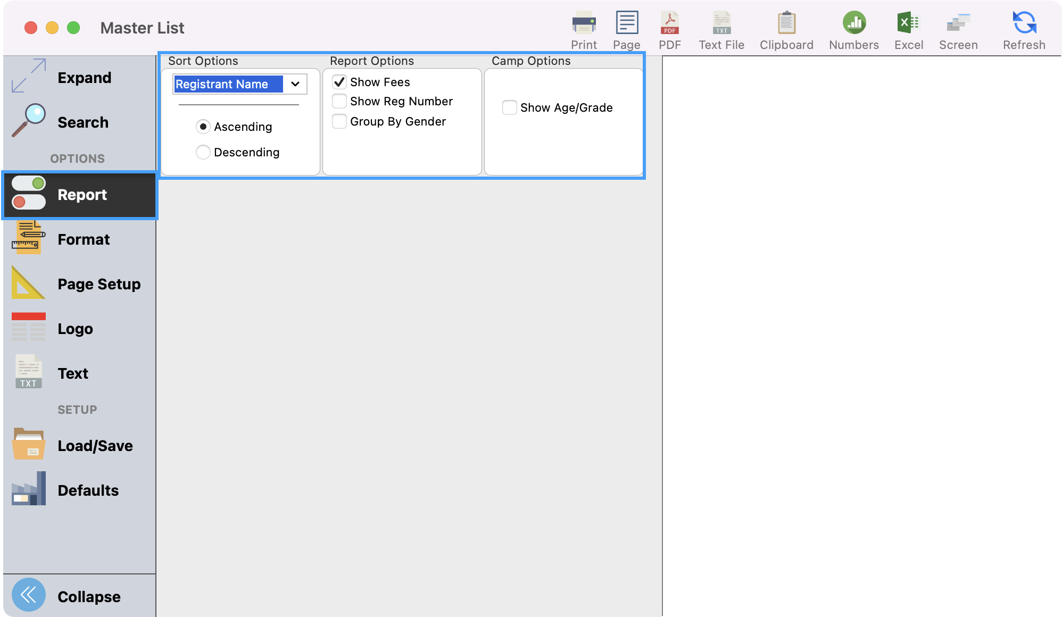This screenshot has width=1062, height=617.
Task: Enable Show Reg Number option
Action: (339, 101)
